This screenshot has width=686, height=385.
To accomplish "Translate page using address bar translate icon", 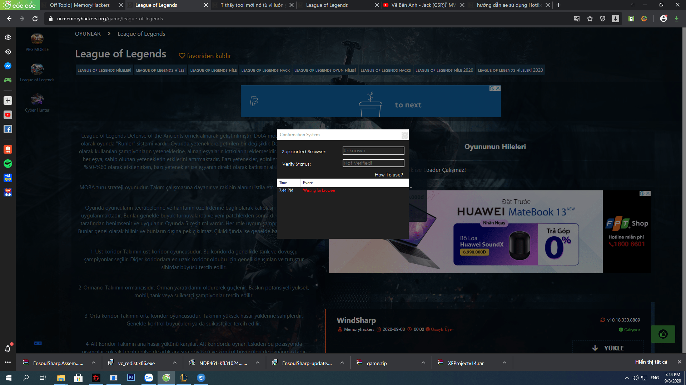I will (577, 19).
